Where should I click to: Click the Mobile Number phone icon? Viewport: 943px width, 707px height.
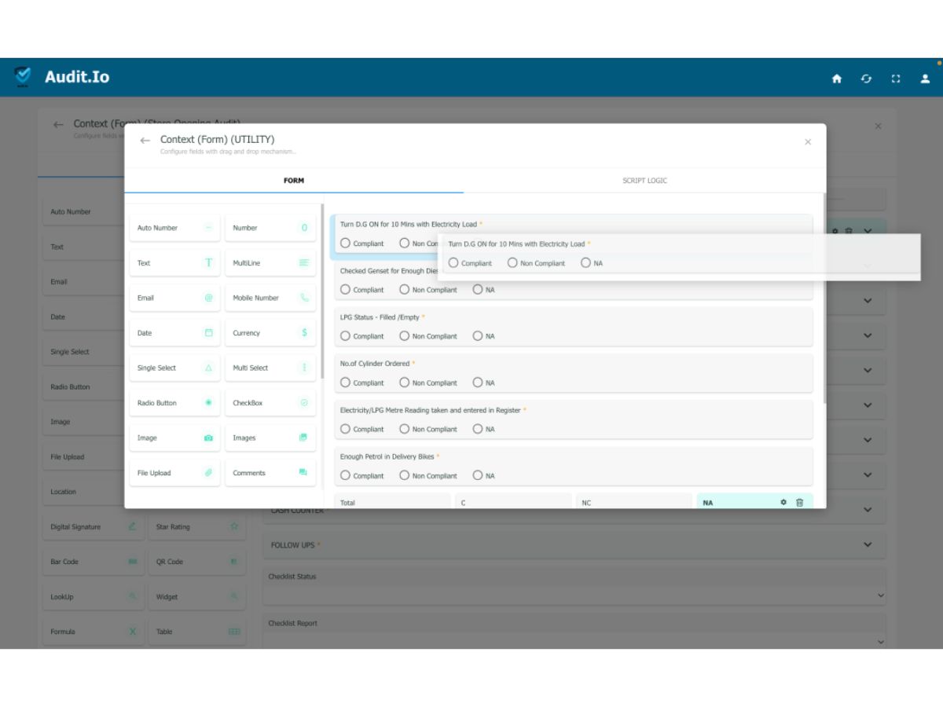[x=304, y=298]
